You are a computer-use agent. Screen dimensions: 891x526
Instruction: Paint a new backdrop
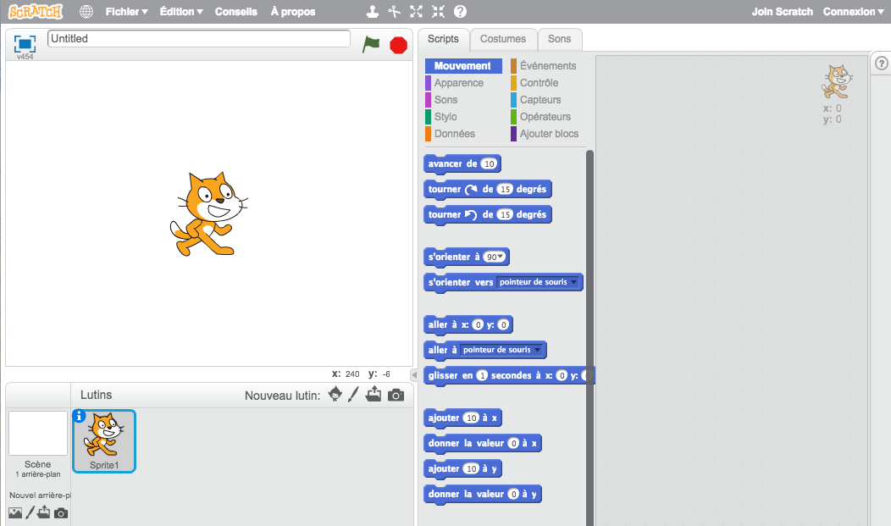(30, 512)
